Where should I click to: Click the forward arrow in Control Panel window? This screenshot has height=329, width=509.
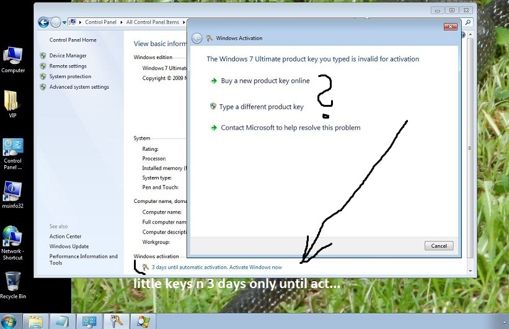[x=56, y=22]
